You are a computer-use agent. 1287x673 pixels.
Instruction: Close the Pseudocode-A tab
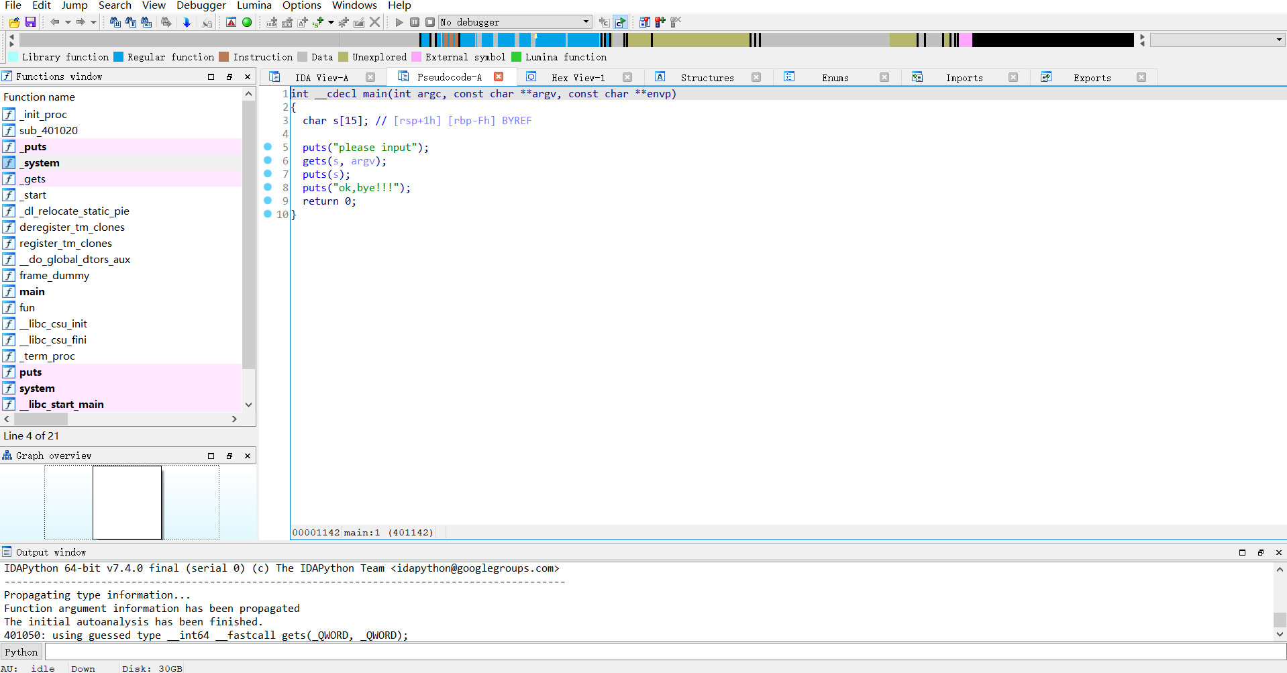coord(499,77)
